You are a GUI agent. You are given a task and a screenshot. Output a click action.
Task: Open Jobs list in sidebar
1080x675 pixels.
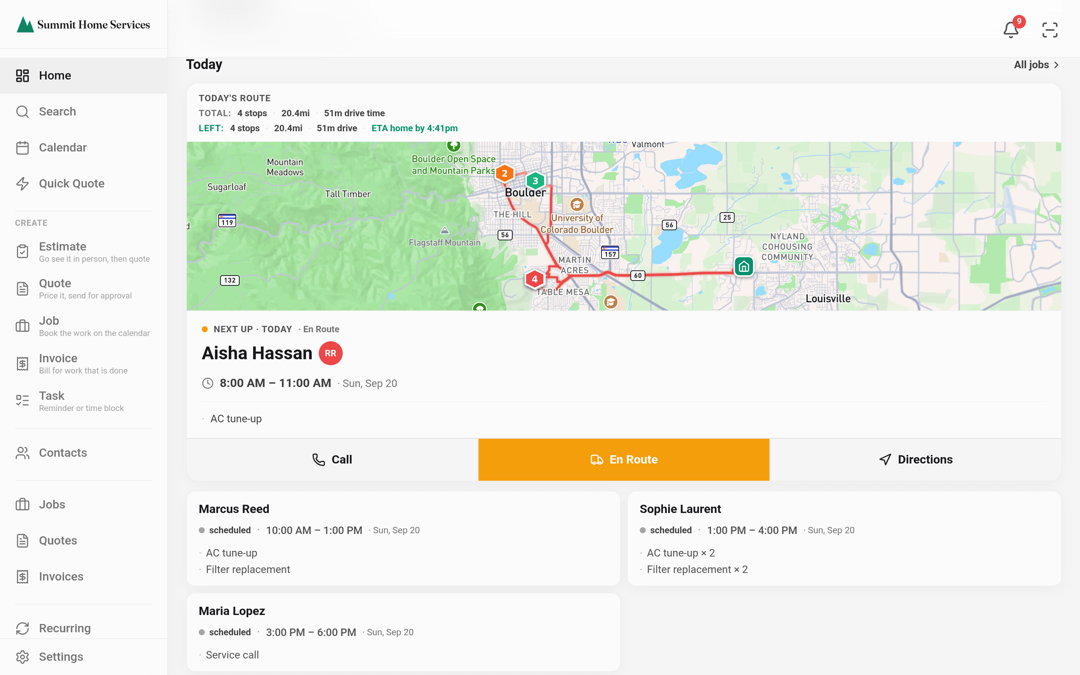pos(84,504)
